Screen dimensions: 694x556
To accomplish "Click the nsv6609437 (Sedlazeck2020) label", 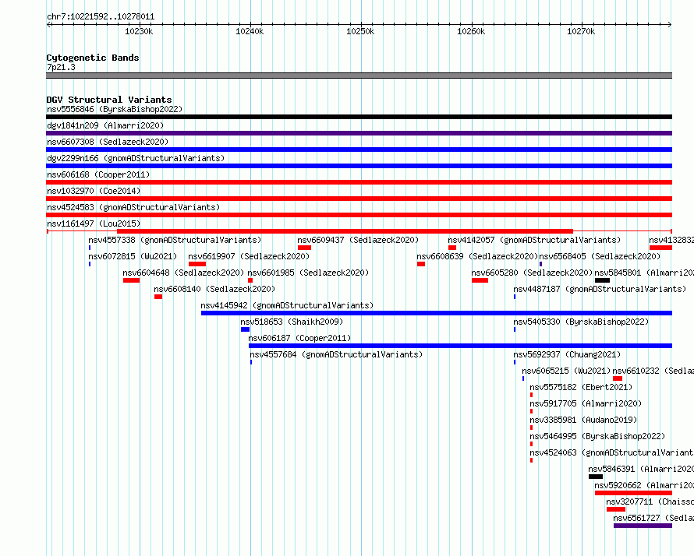I will [x=358, y=240].
